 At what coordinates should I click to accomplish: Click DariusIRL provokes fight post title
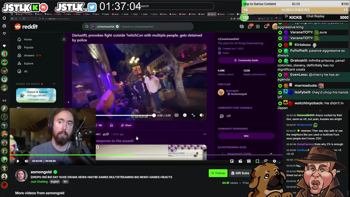pyautogui.click(x=137, y=37)
